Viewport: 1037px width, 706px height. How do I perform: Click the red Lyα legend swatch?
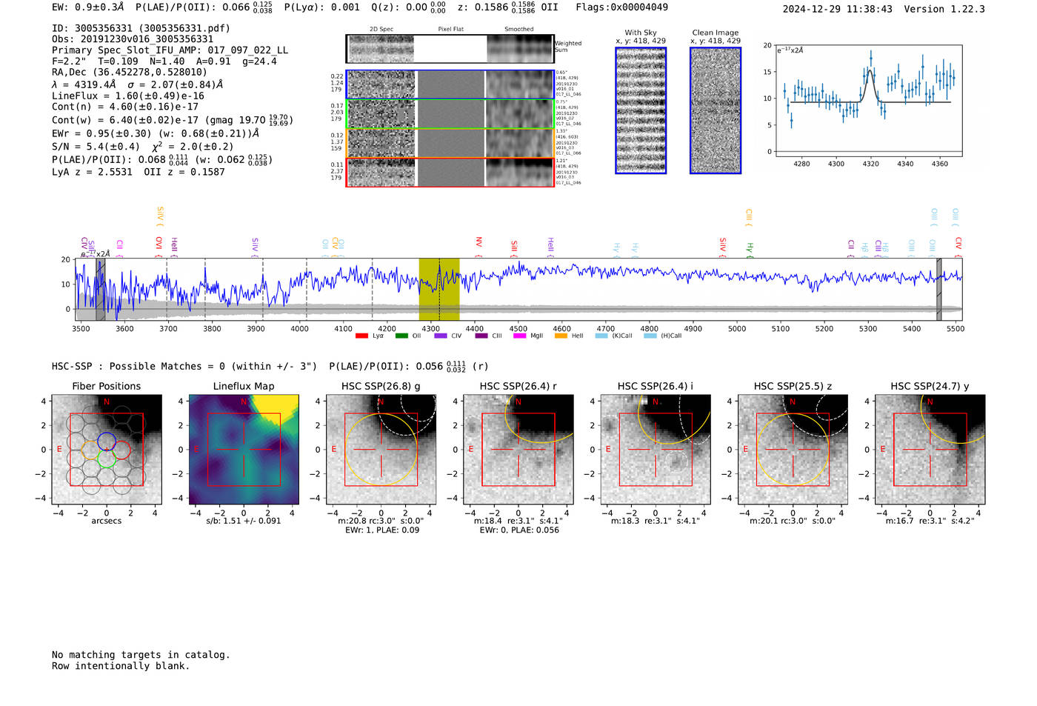click(x=361, y=336)
